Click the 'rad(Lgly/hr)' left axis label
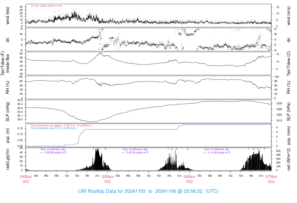 pos(8,159)
